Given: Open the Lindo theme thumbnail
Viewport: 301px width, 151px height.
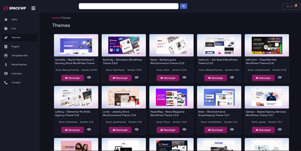Looking at the screenshot, I should 124,97.
